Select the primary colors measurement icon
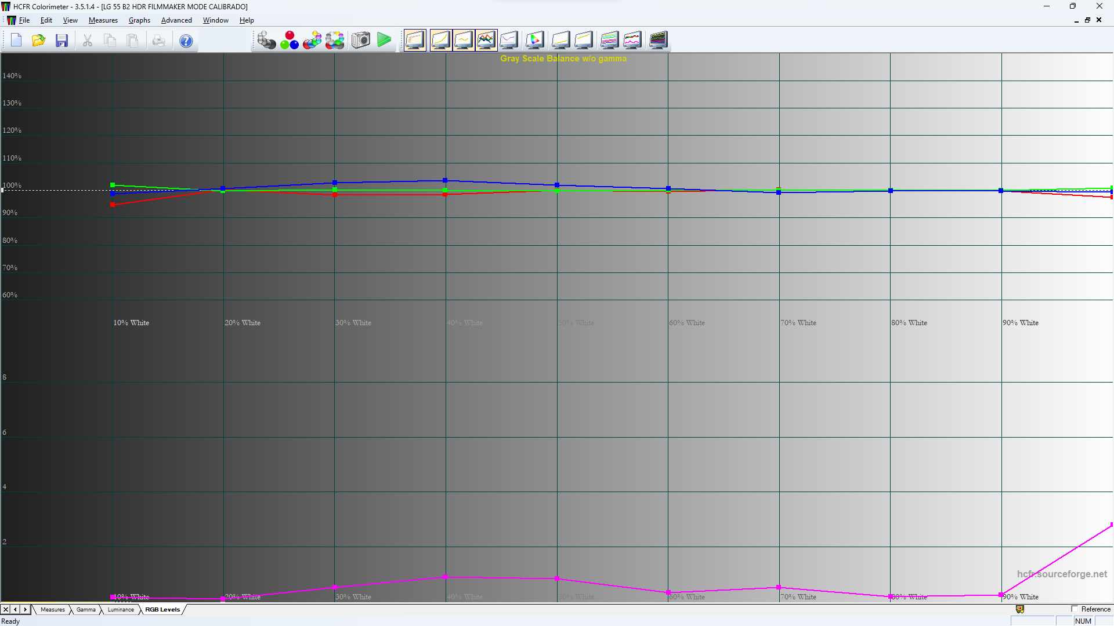1114x626 pixels. [290, 40]
